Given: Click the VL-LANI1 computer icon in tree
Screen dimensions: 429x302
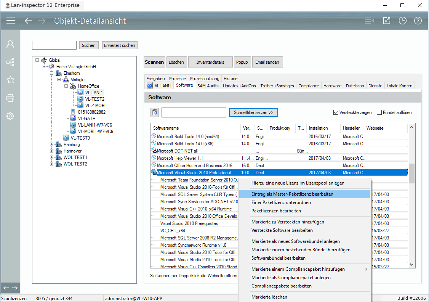Looking at the screenshot, I should pyautogui.click(x=80, y=92).
